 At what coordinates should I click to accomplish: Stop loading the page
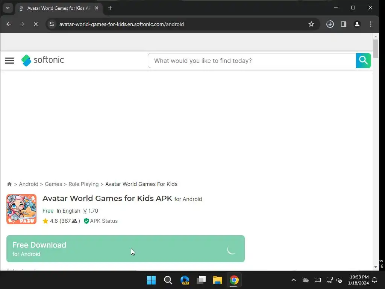tap(36, 24)
